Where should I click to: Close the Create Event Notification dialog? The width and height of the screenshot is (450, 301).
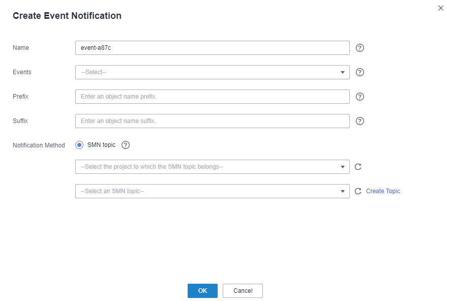[440, 8]
